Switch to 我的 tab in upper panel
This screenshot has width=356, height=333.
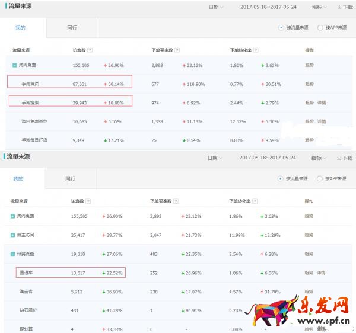[x=20, y=28]
